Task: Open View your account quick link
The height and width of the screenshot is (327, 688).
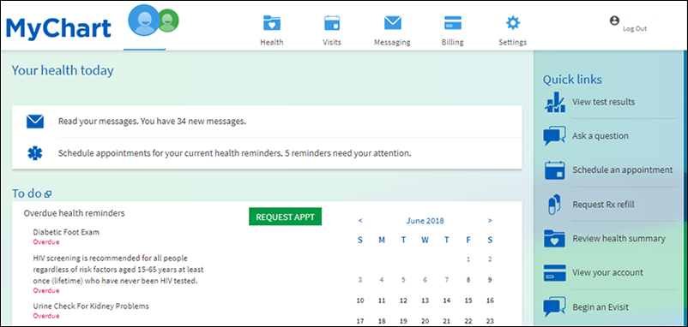Action: 607,272
